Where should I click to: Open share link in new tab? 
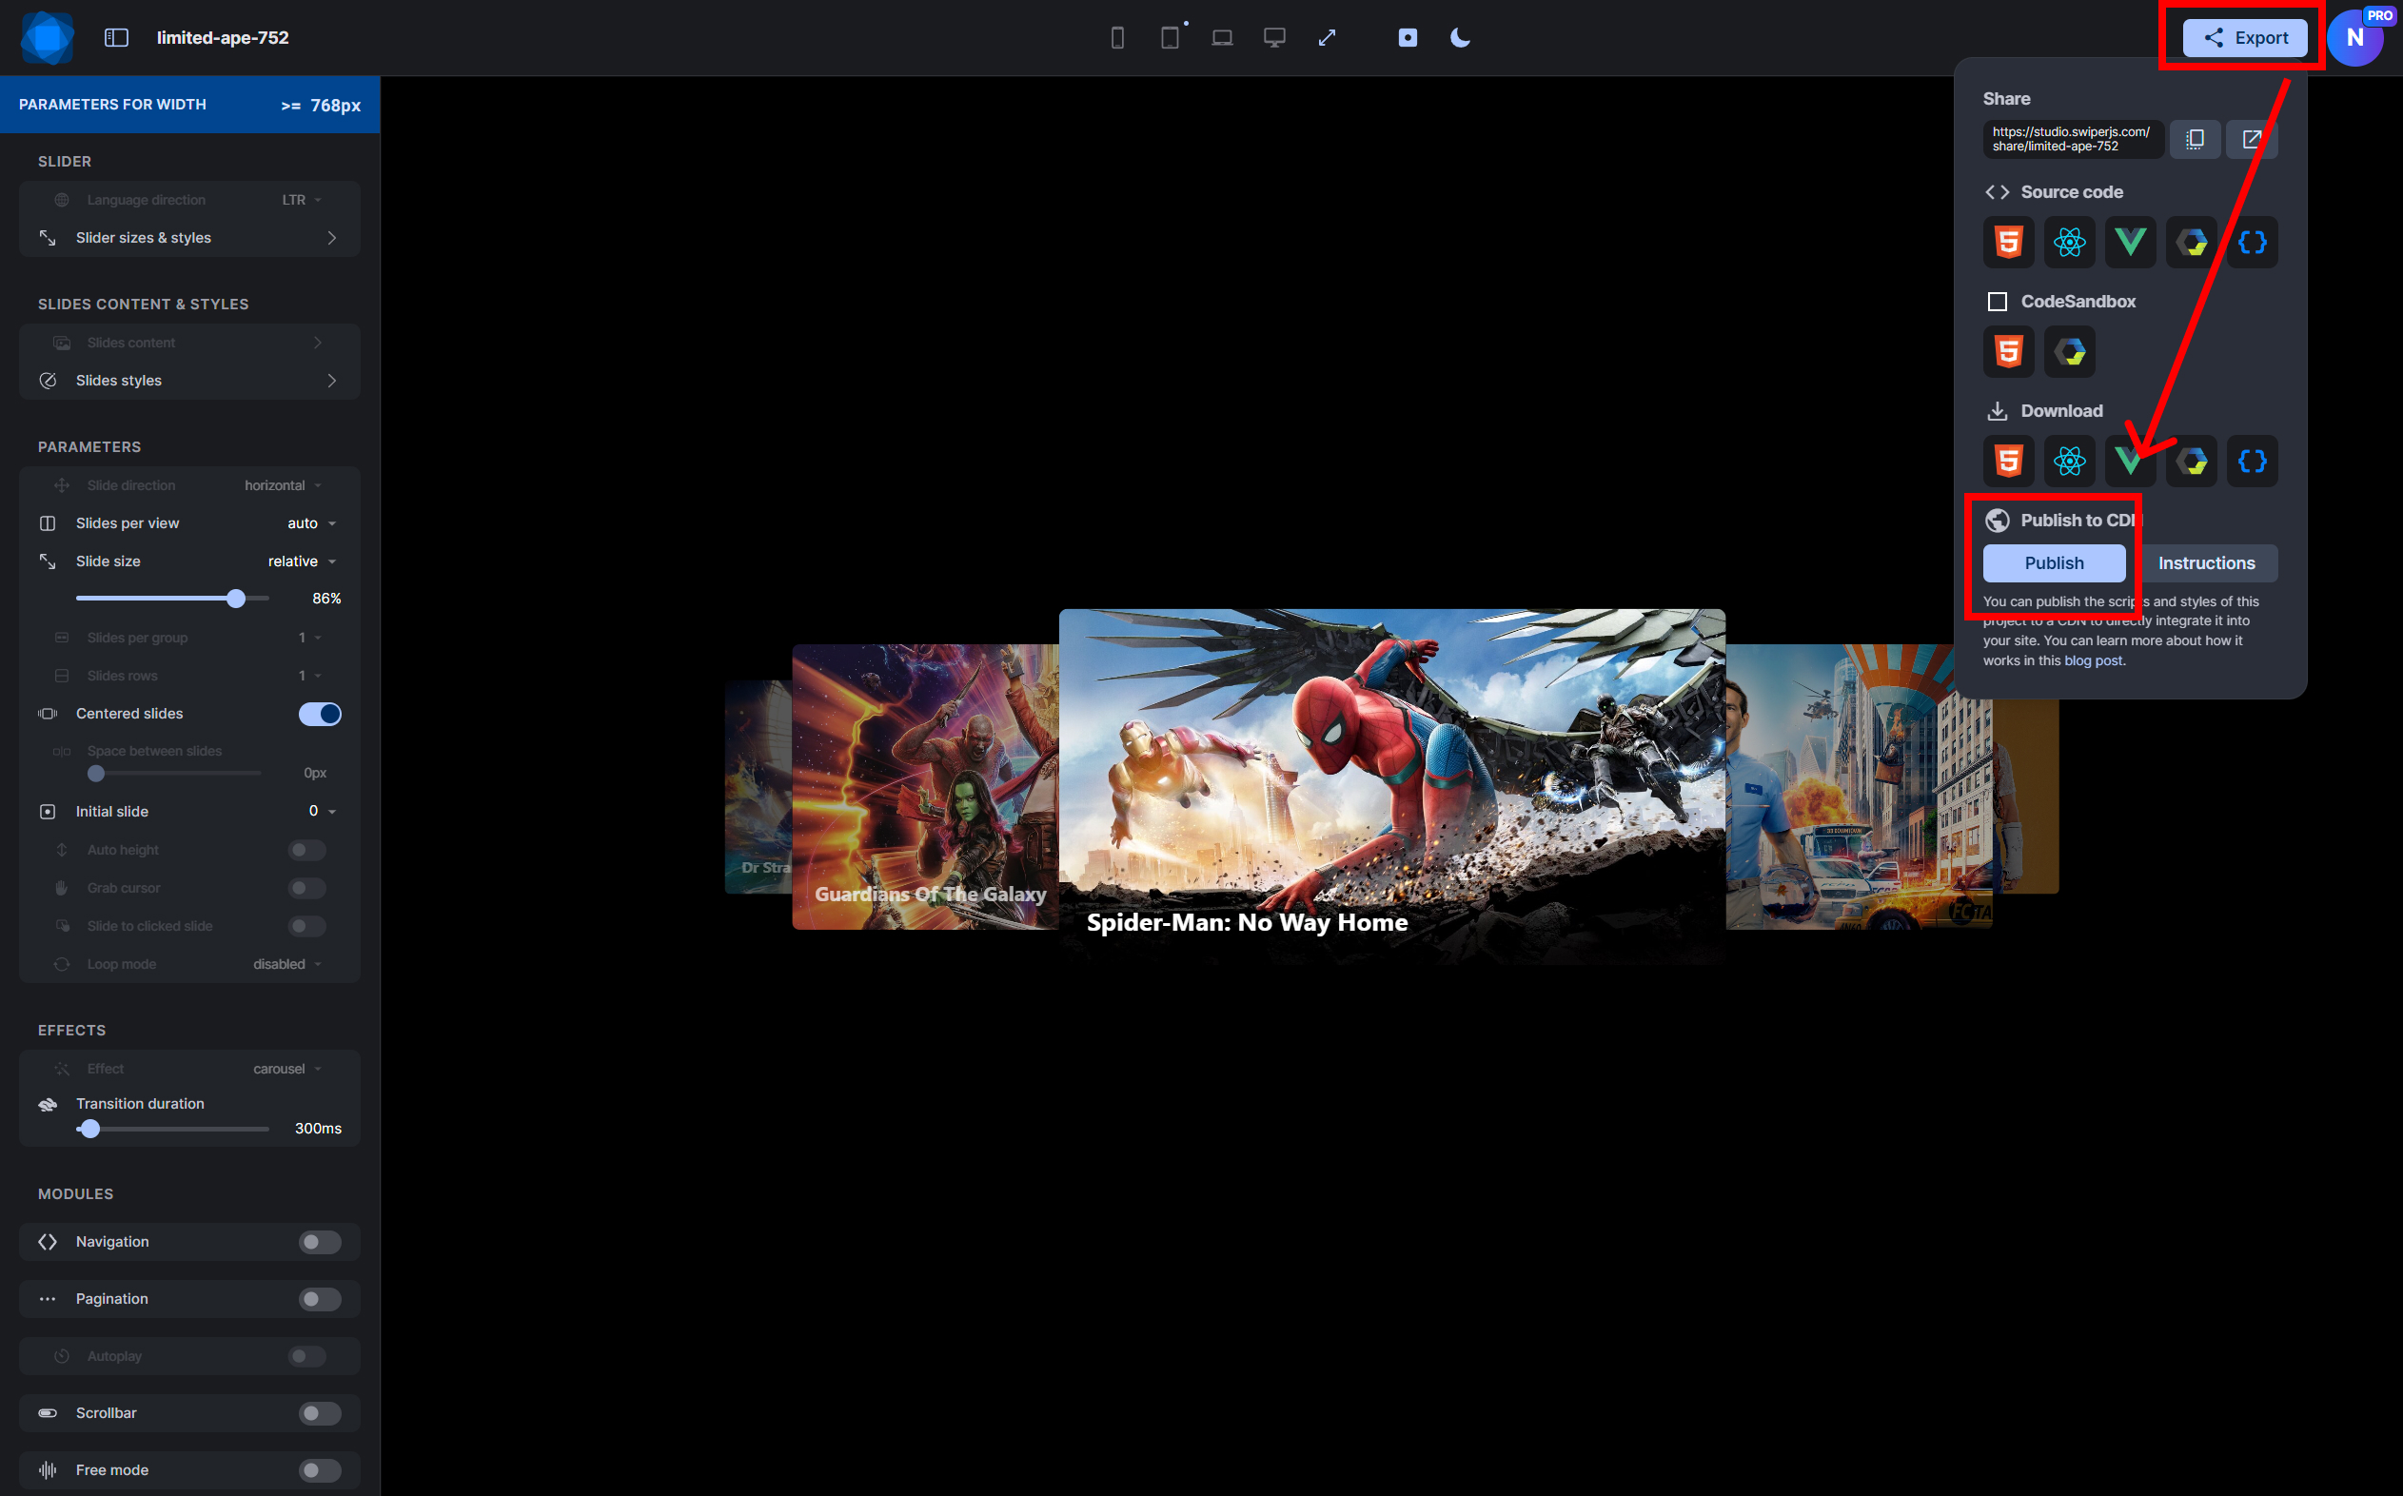[x=2252, y=140]
